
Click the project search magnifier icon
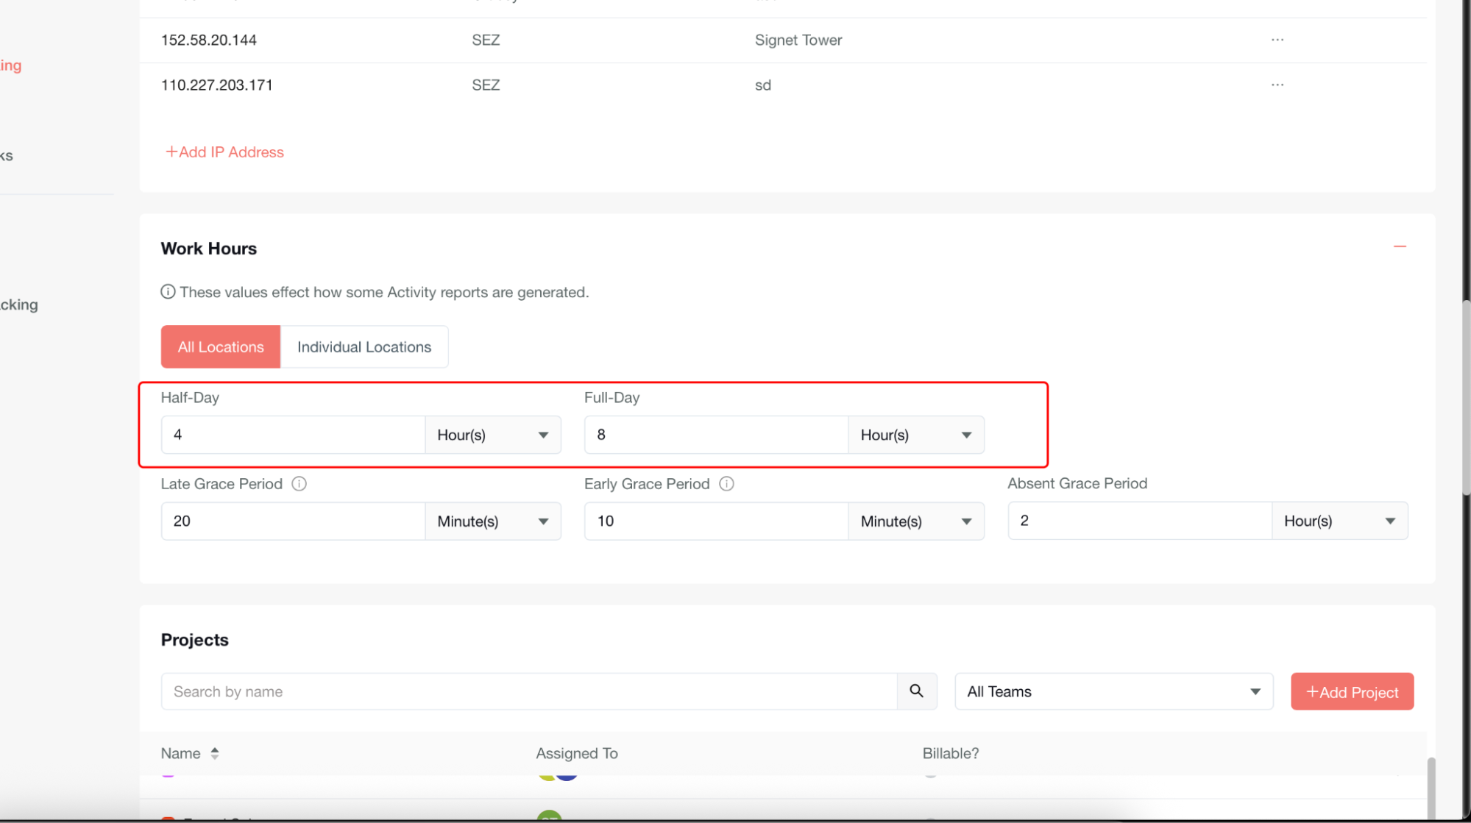(x=916, y=691)
